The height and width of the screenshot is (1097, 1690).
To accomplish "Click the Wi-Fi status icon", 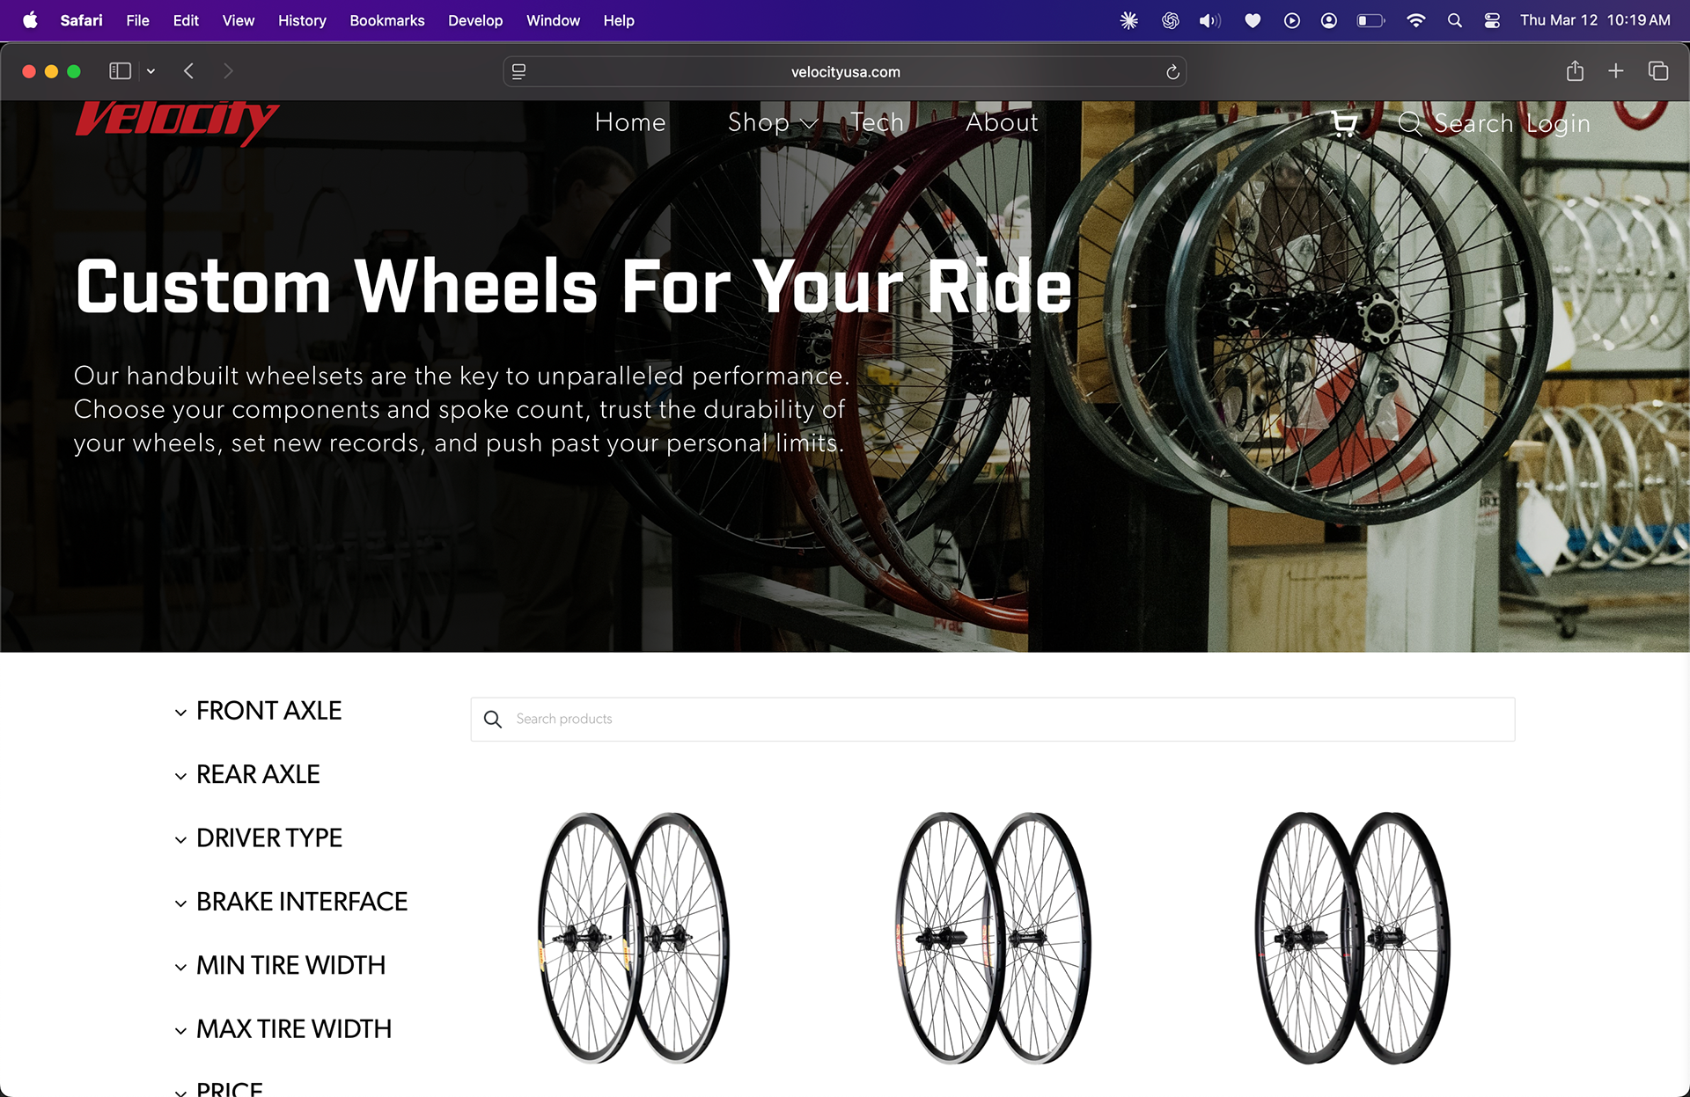I will tap(1415, 20).
